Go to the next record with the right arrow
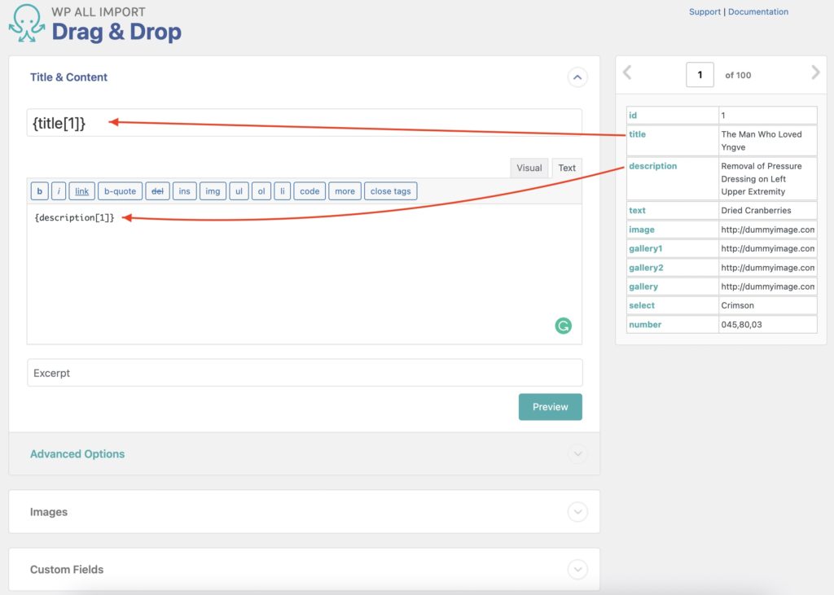 (815, 72)
